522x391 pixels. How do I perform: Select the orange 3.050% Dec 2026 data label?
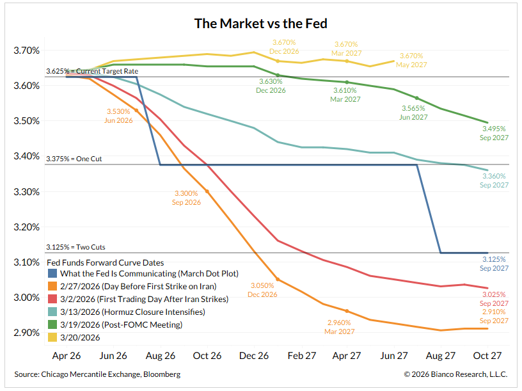(264, 289)
